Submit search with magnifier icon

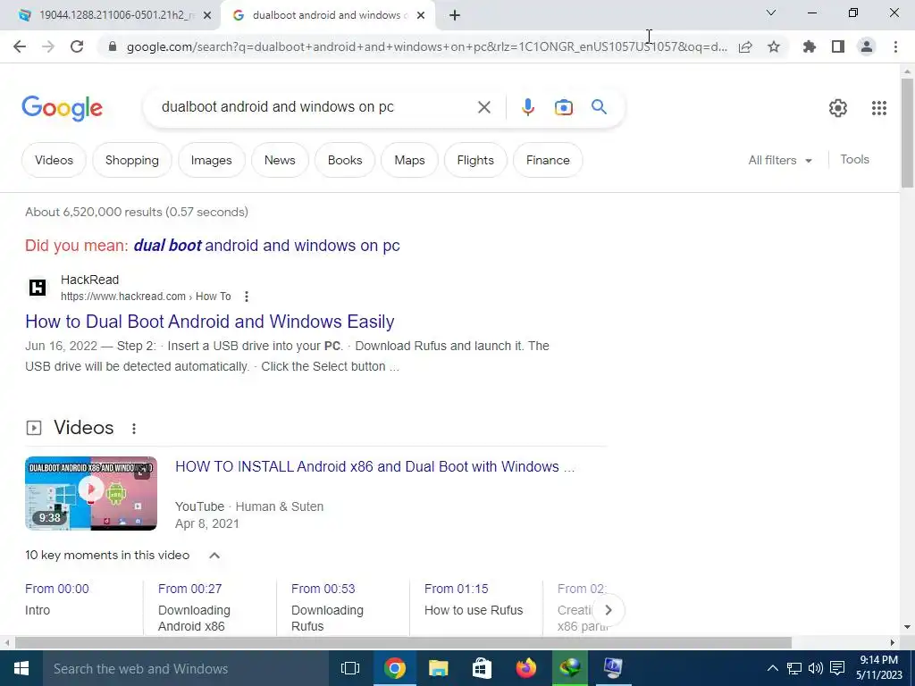tap(599, 107)
